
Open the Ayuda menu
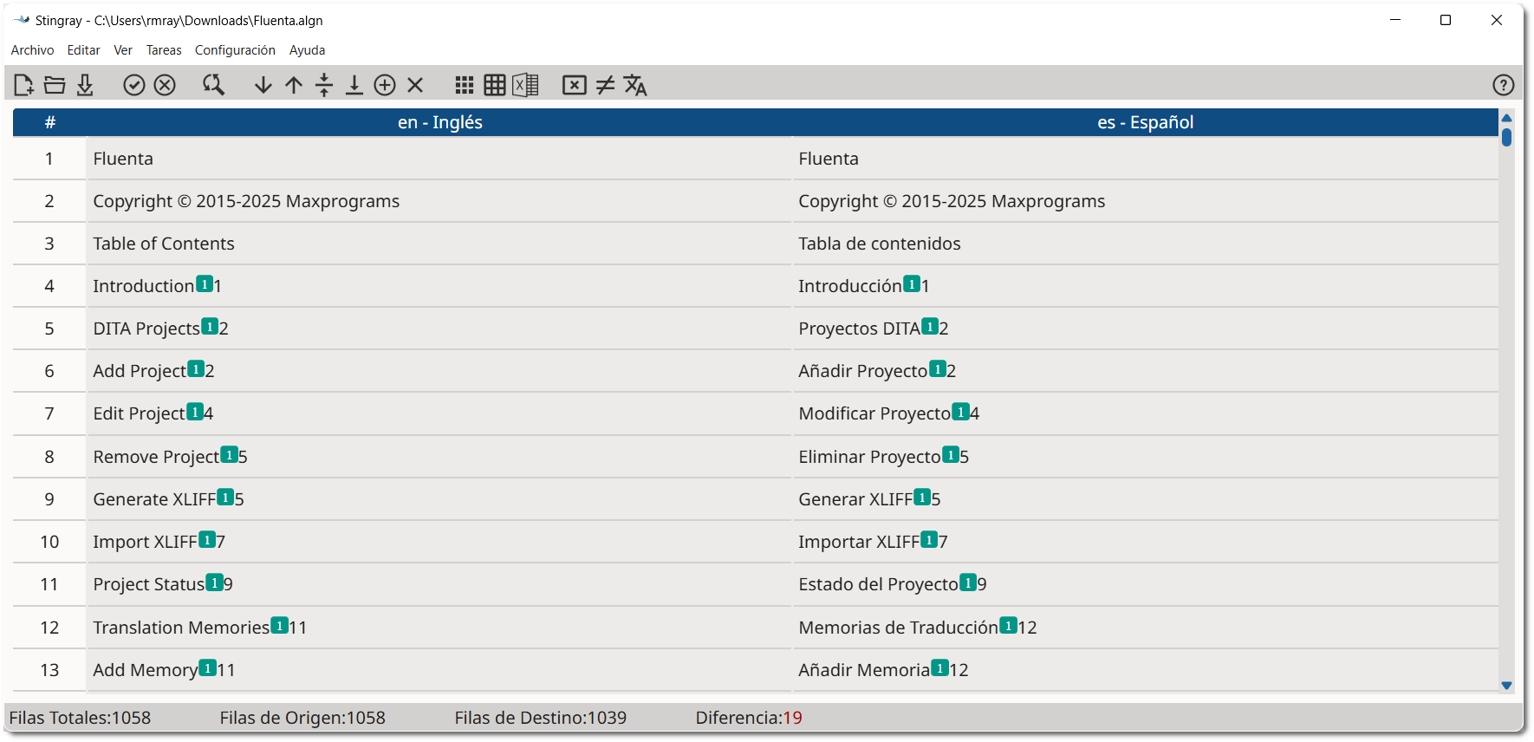click(x=307, y=50)
